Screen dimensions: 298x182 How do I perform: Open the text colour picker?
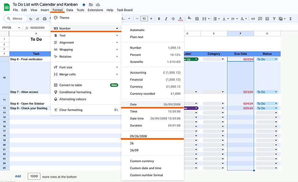pos(180,19)
